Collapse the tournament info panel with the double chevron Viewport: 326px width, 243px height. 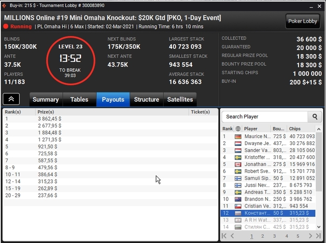(x=11, y=99)
